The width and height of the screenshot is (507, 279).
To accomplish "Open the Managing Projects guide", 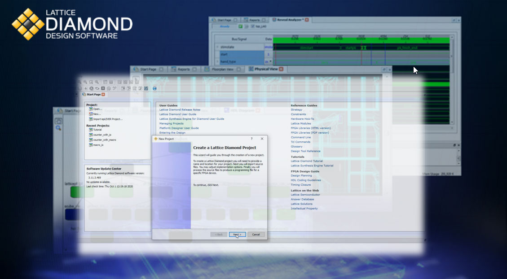I will [x=172, y=123].
